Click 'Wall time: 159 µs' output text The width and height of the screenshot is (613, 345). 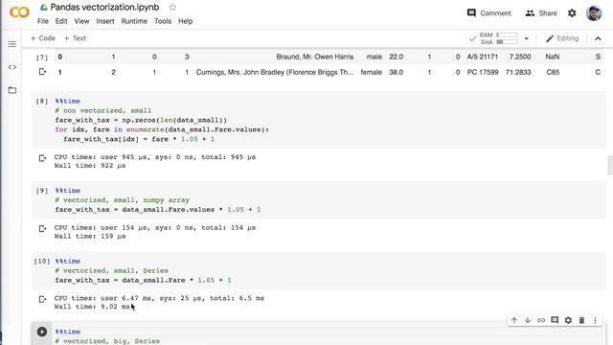point(90,237)
